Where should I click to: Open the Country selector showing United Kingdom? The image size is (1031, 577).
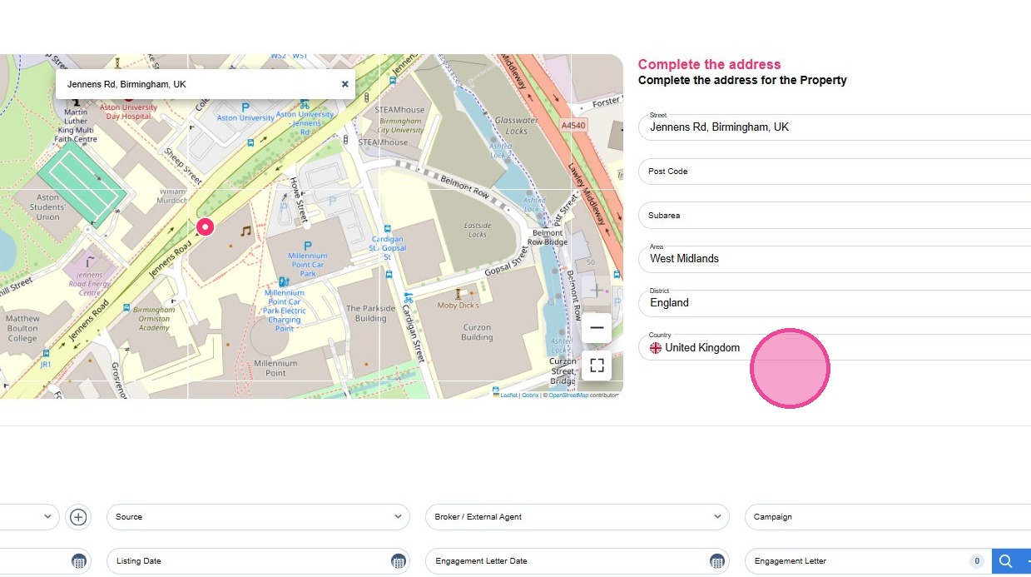coord(835,347)
